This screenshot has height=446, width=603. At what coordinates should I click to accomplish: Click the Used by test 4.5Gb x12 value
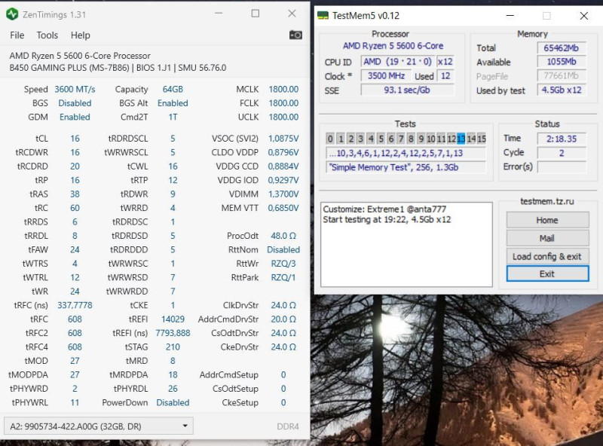562,90
